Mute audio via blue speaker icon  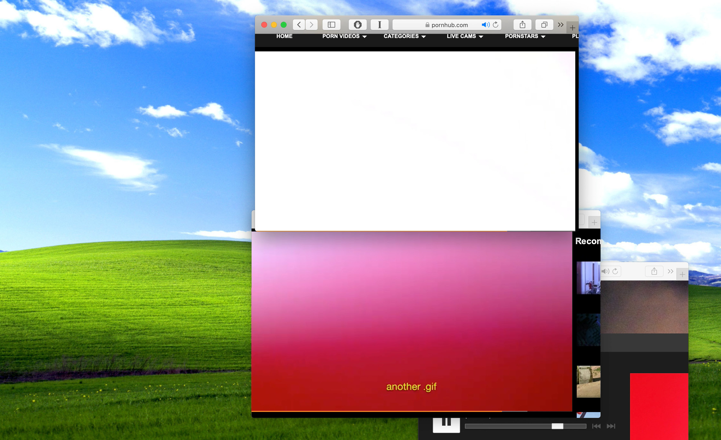pyautogui.click(x=485, y=25)
